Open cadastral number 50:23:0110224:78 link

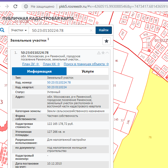(x=59, y=82)
